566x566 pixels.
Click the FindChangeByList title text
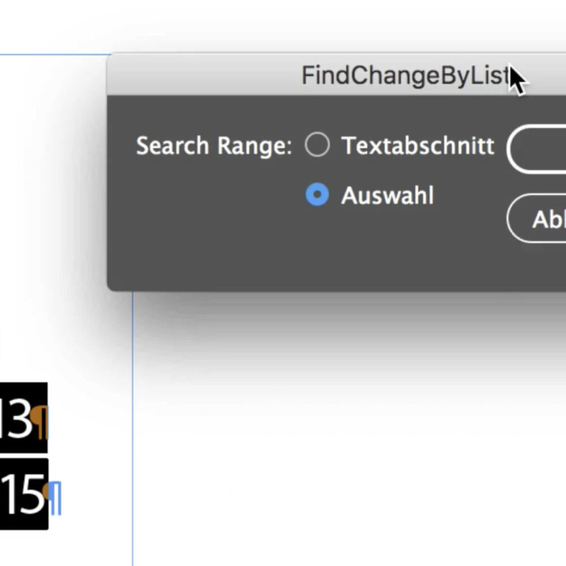pos(406,75)
